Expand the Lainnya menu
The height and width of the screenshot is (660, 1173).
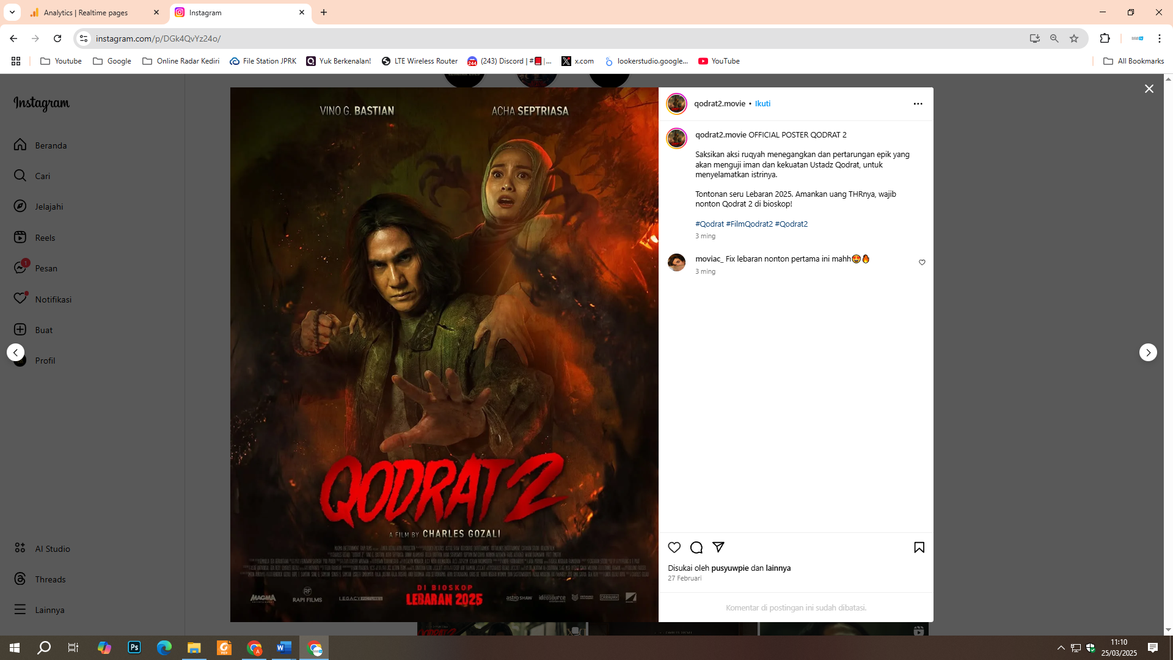coord(39,610)
